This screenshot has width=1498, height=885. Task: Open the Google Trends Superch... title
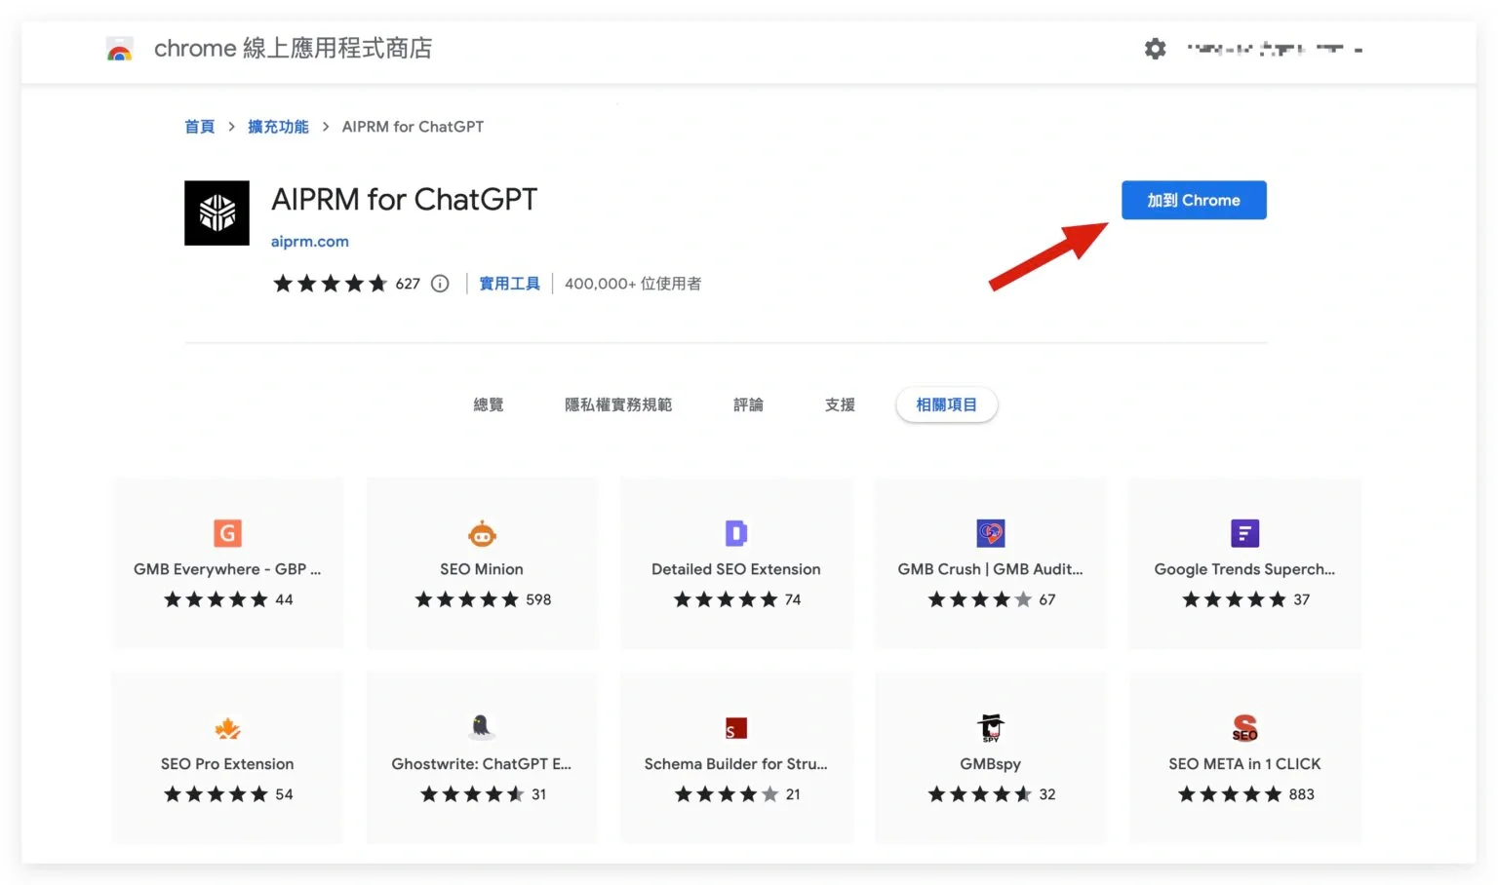click(1244, 569)
